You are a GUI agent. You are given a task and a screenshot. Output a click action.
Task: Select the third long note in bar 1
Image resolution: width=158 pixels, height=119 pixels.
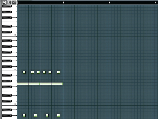tap(46, 84)
